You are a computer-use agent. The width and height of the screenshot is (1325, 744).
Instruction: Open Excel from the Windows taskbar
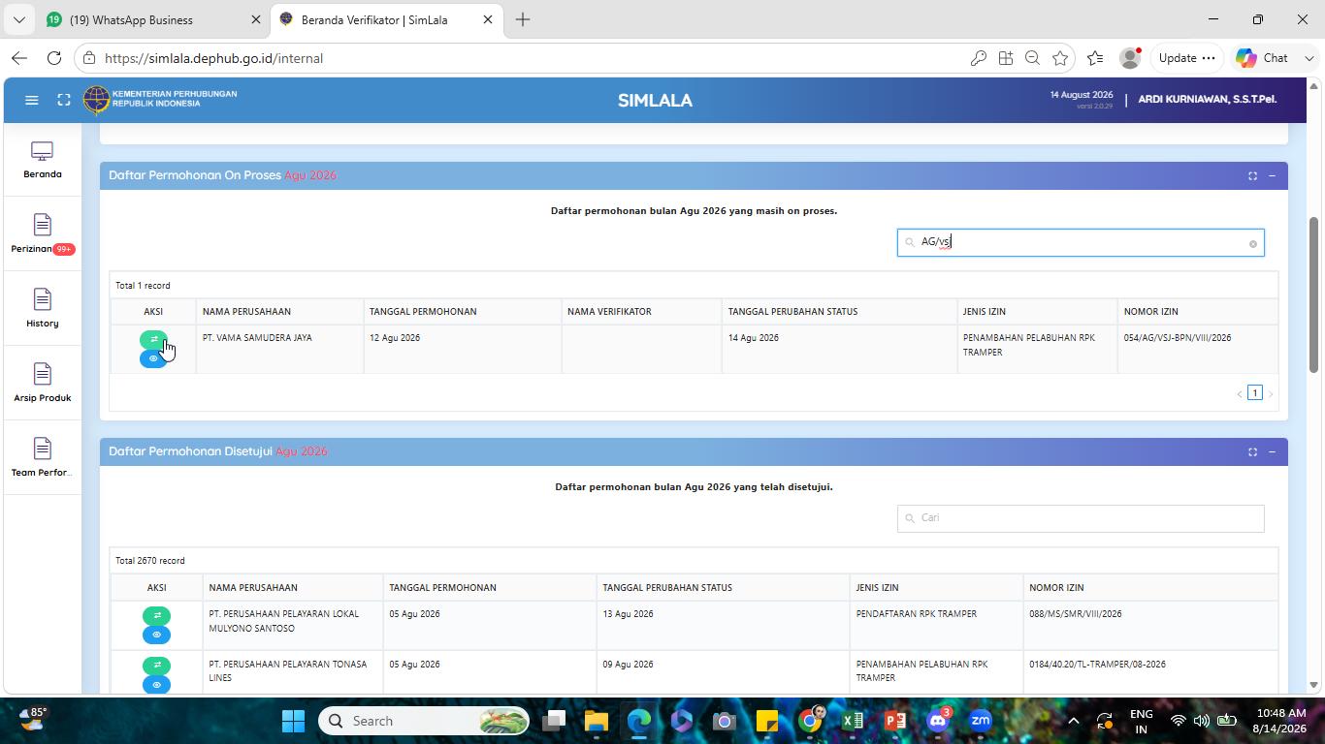coord(853,721)
